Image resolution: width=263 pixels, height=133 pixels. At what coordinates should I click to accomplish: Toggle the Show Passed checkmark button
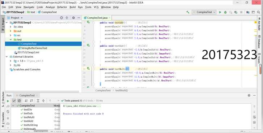pyautogui.click(x=14, y=100)
